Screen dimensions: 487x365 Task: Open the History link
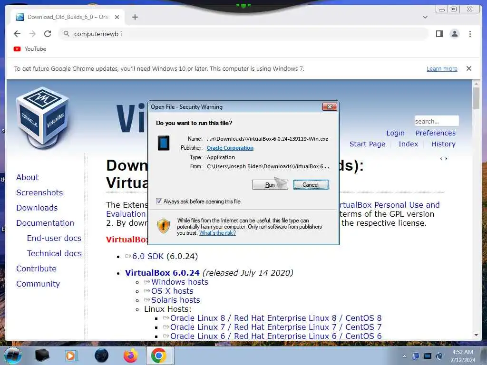[443, 144]
